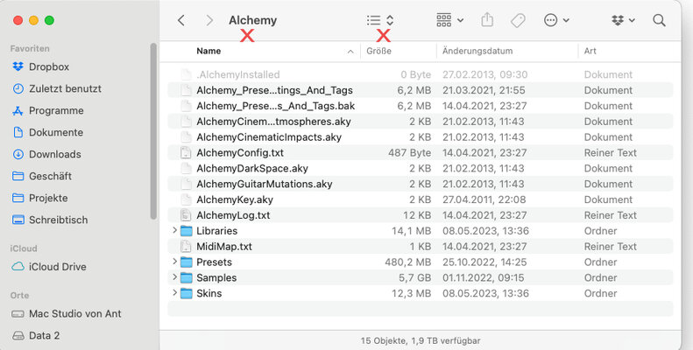This screenshot has width=693, height=350.
Task: Switch view using the list view icon
Action: click(x=373, y=20)
